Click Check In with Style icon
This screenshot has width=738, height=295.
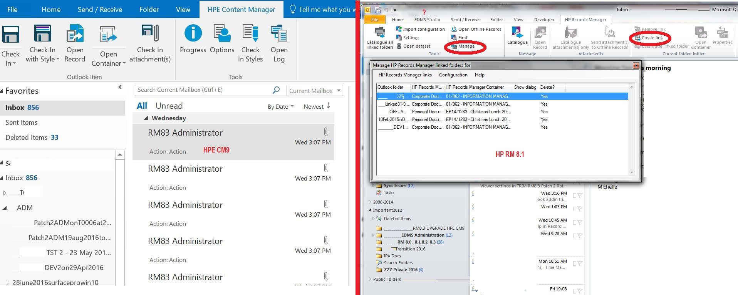pyautogui.click(x=42, y=33)
